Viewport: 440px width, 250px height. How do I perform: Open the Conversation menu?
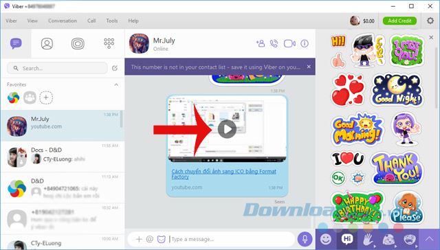(63, 21)
